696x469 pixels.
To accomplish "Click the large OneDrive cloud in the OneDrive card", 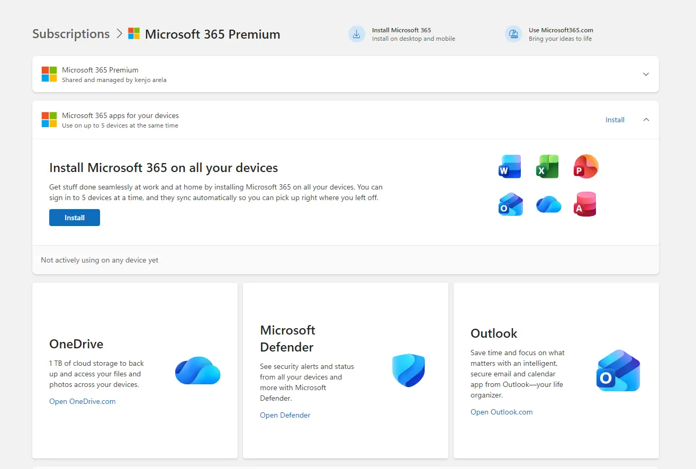I will point(198,371).
